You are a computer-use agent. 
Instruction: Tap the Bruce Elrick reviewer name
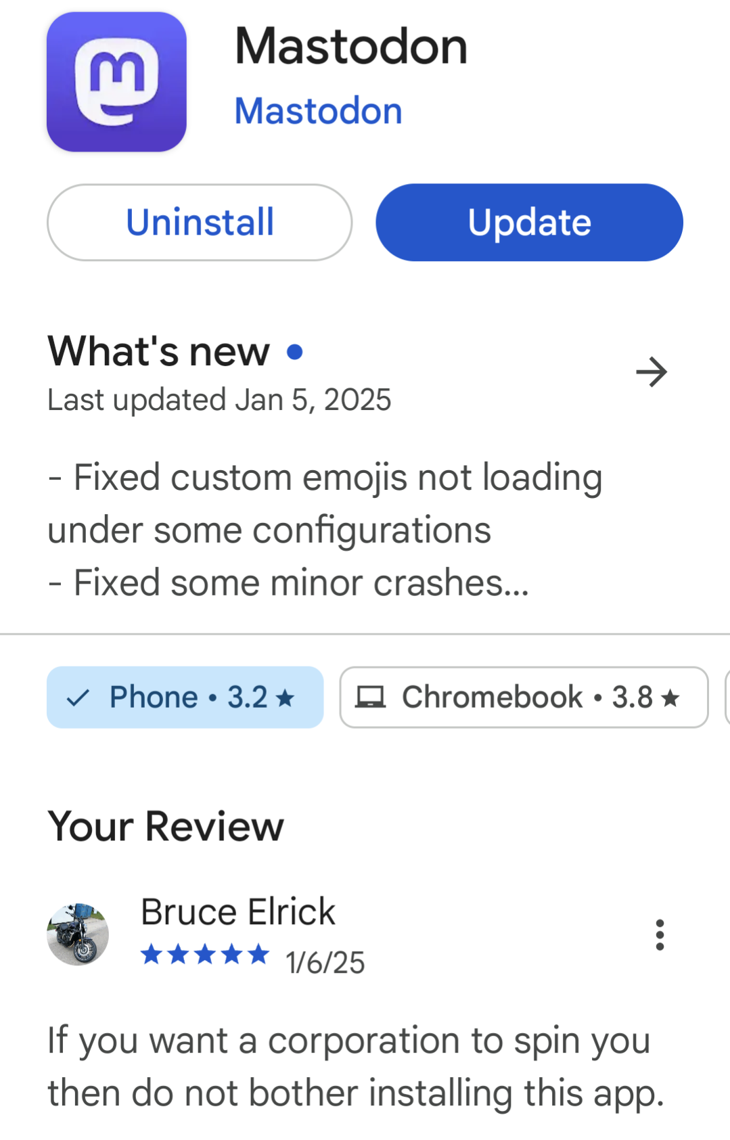[x=238, y=912]
